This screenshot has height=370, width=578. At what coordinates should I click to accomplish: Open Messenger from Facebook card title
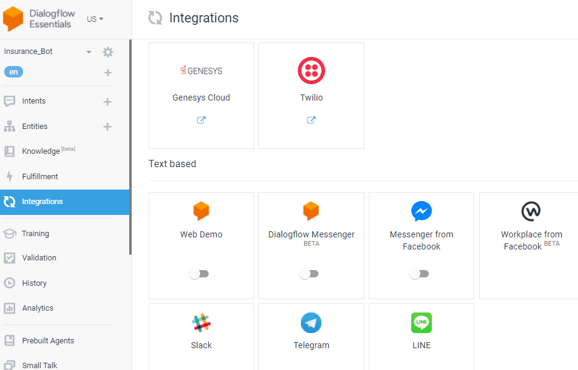pyautogui.click(x=422, y=240)
